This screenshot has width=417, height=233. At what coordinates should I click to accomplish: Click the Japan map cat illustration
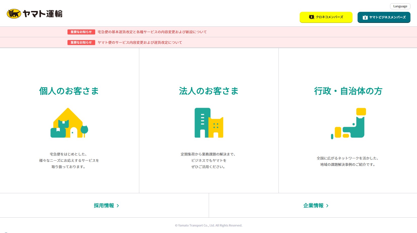tap(349, 123)
